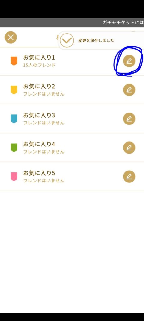Select the orange bookmark flag
144x321 pixels.
pos(14,61)
